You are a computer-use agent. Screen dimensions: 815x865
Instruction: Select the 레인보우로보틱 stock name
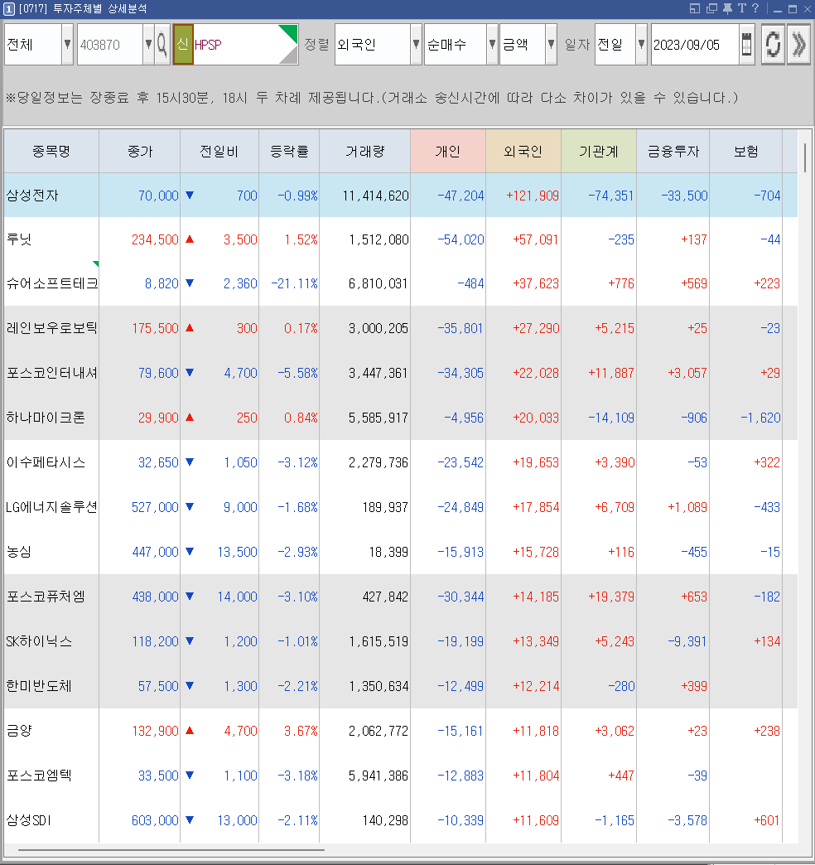(x=52, y=328)
